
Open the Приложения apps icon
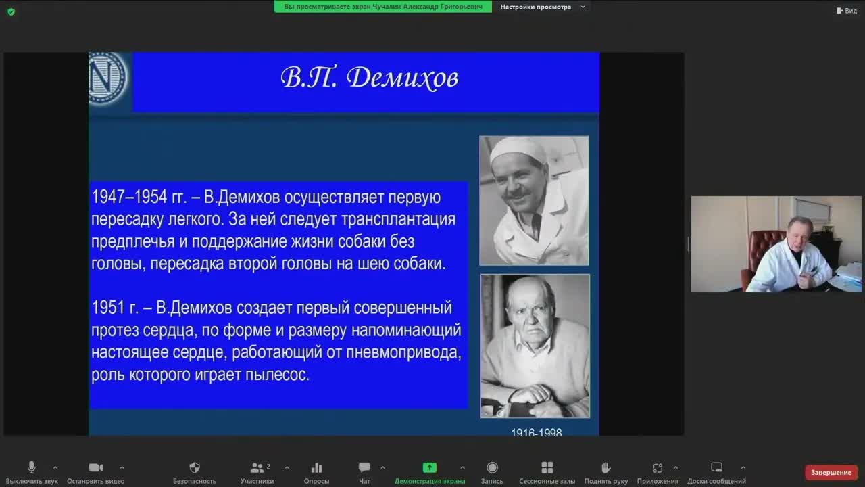658,467
